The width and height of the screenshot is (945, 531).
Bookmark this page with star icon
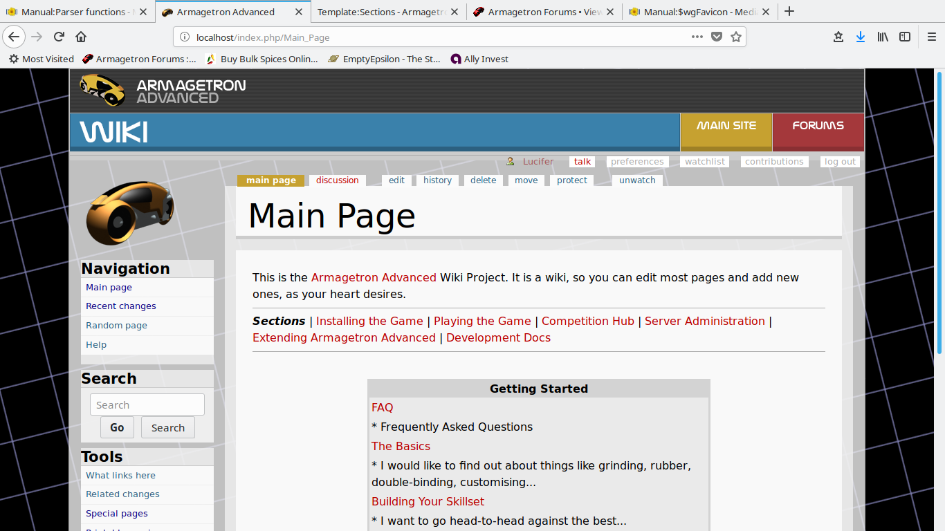pos(736,37)
